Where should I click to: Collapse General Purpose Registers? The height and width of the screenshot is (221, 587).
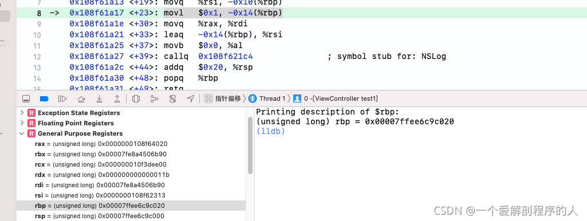pyautogui.click(x=22, y=133)
